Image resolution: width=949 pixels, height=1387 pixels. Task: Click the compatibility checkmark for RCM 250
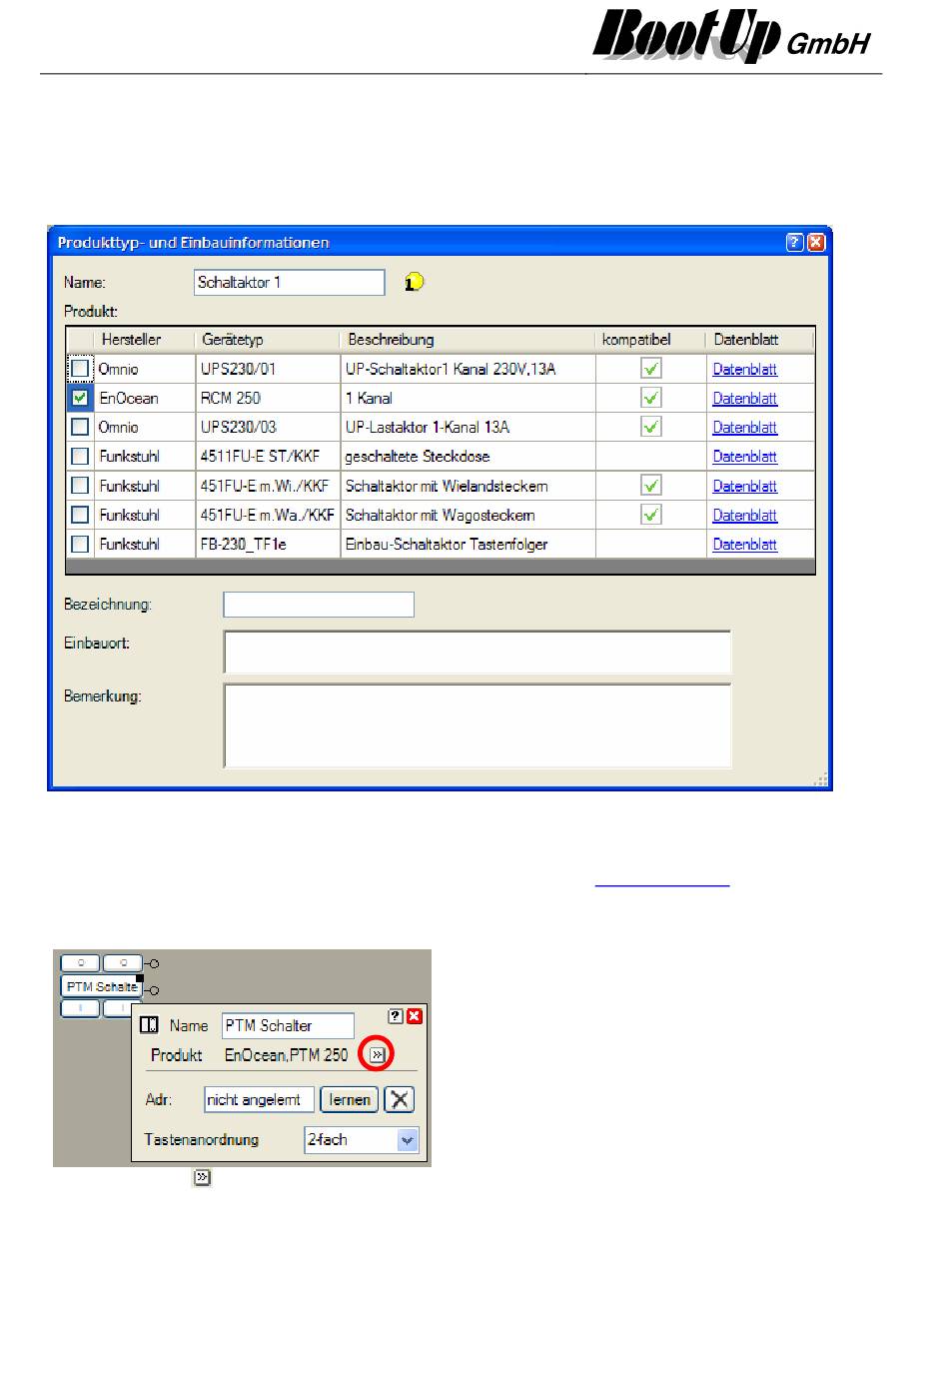tap(651, 398)
